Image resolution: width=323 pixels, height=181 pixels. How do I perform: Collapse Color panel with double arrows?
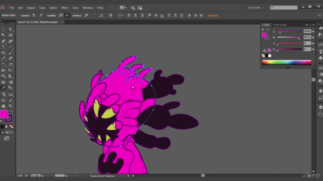coord(307,25)
